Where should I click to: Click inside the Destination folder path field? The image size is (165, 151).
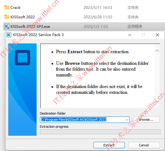83,120
